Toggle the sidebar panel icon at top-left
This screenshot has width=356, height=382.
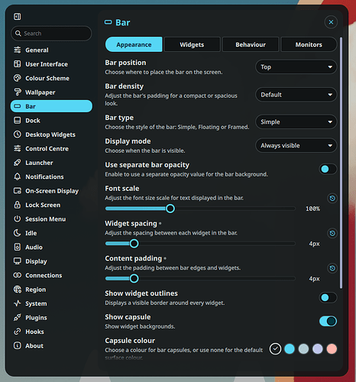tap(18, 17)
